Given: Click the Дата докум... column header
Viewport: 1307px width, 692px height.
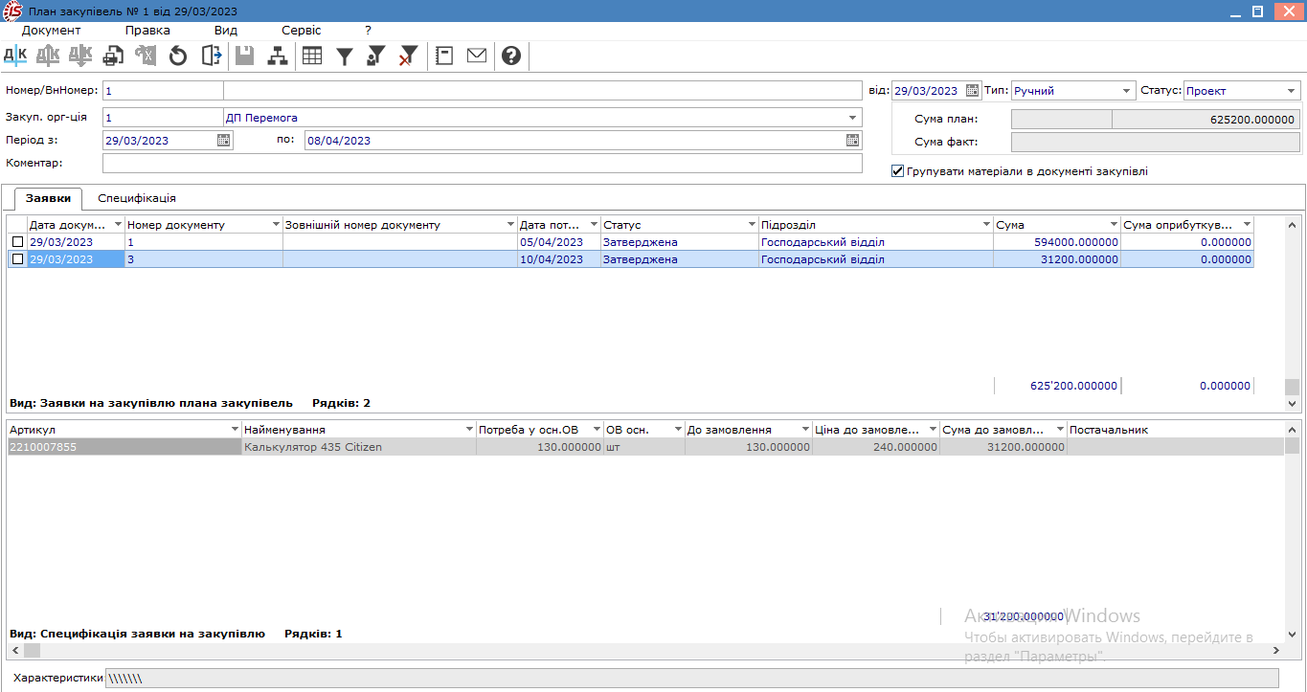Looking at the screenshot, I should [x=76, y=225].
